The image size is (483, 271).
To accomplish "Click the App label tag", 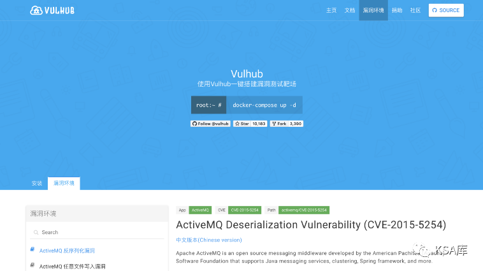I will (x=182, y=210).
